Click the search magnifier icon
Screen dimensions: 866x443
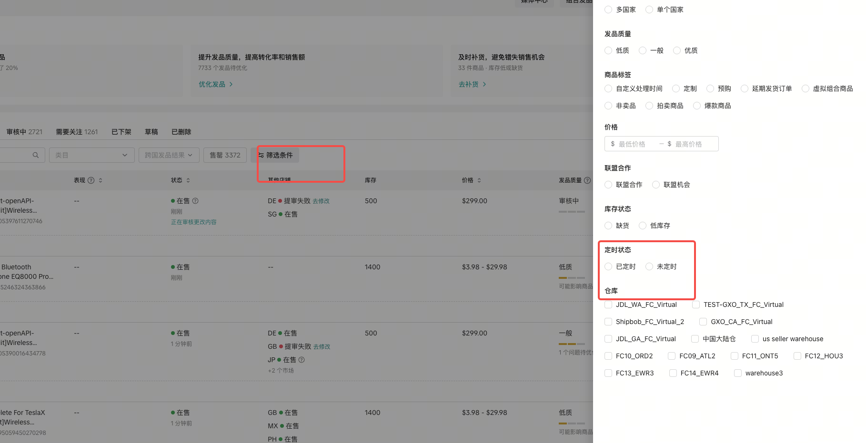click(x=36, y=155)
